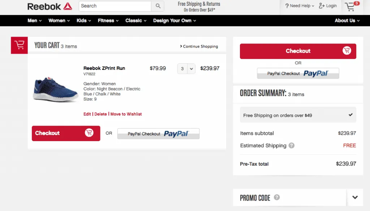Click the Reebok ZPrint Run product name

pos(104,68)
